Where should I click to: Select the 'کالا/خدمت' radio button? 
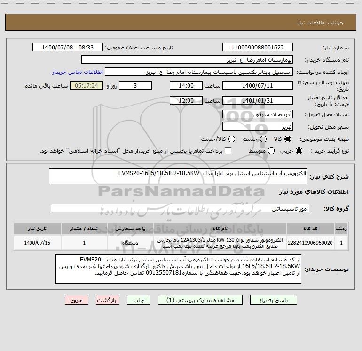coord(232,139)
